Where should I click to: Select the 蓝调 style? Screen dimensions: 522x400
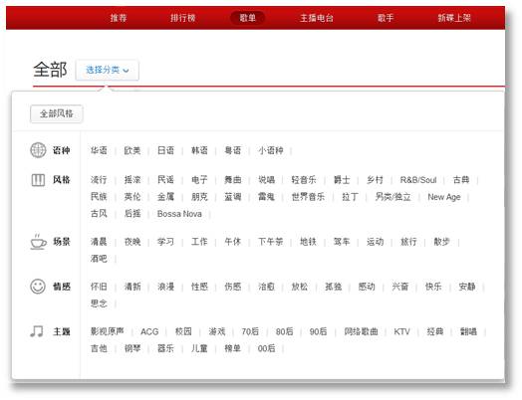pyautogui.click(x=233, y=196)
